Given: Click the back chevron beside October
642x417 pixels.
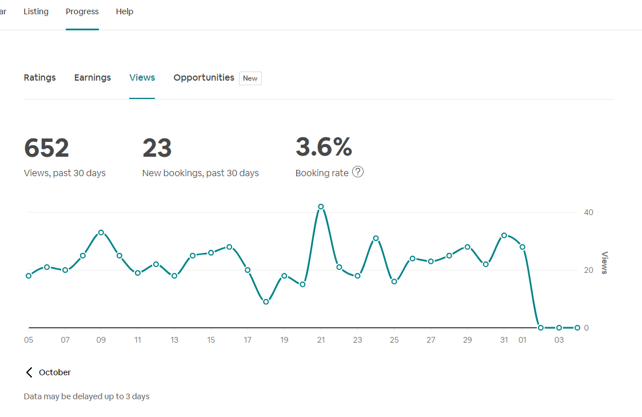Looking at the screenshot, I should click(x=29, y=372).
